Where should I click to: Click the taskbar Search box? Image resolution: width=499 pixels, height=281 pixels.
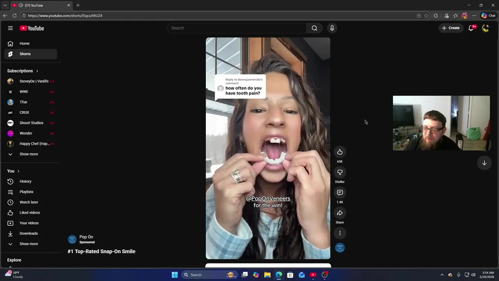click(209, 275)
